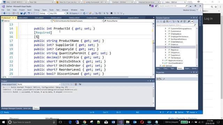Click the Save All toolbar icon
Viewport: 223px width, 125px height.
24,13
